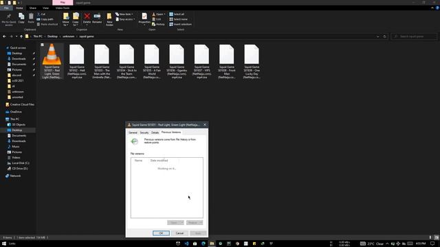Image resolution: width=440 pixels, height=247 pixels.
Task: Open Microsoft Edge from taskbar
Action: (x=203, y=244)
